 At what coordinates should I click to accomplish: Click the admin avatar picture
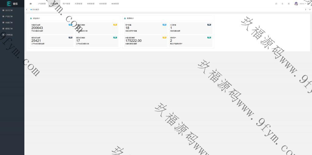[296, 4]
